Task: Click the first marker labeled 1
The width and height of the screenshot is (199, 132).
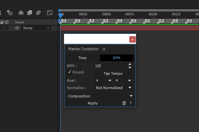Action: pyautogui.click(x=64, y=21)
